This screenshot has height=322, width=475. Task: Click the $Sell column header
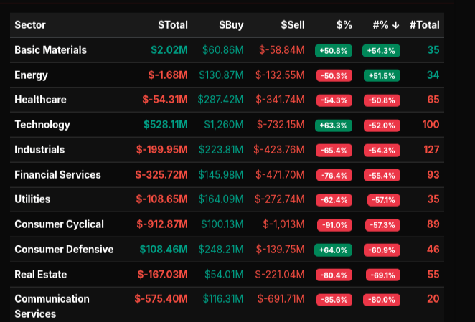292,25
